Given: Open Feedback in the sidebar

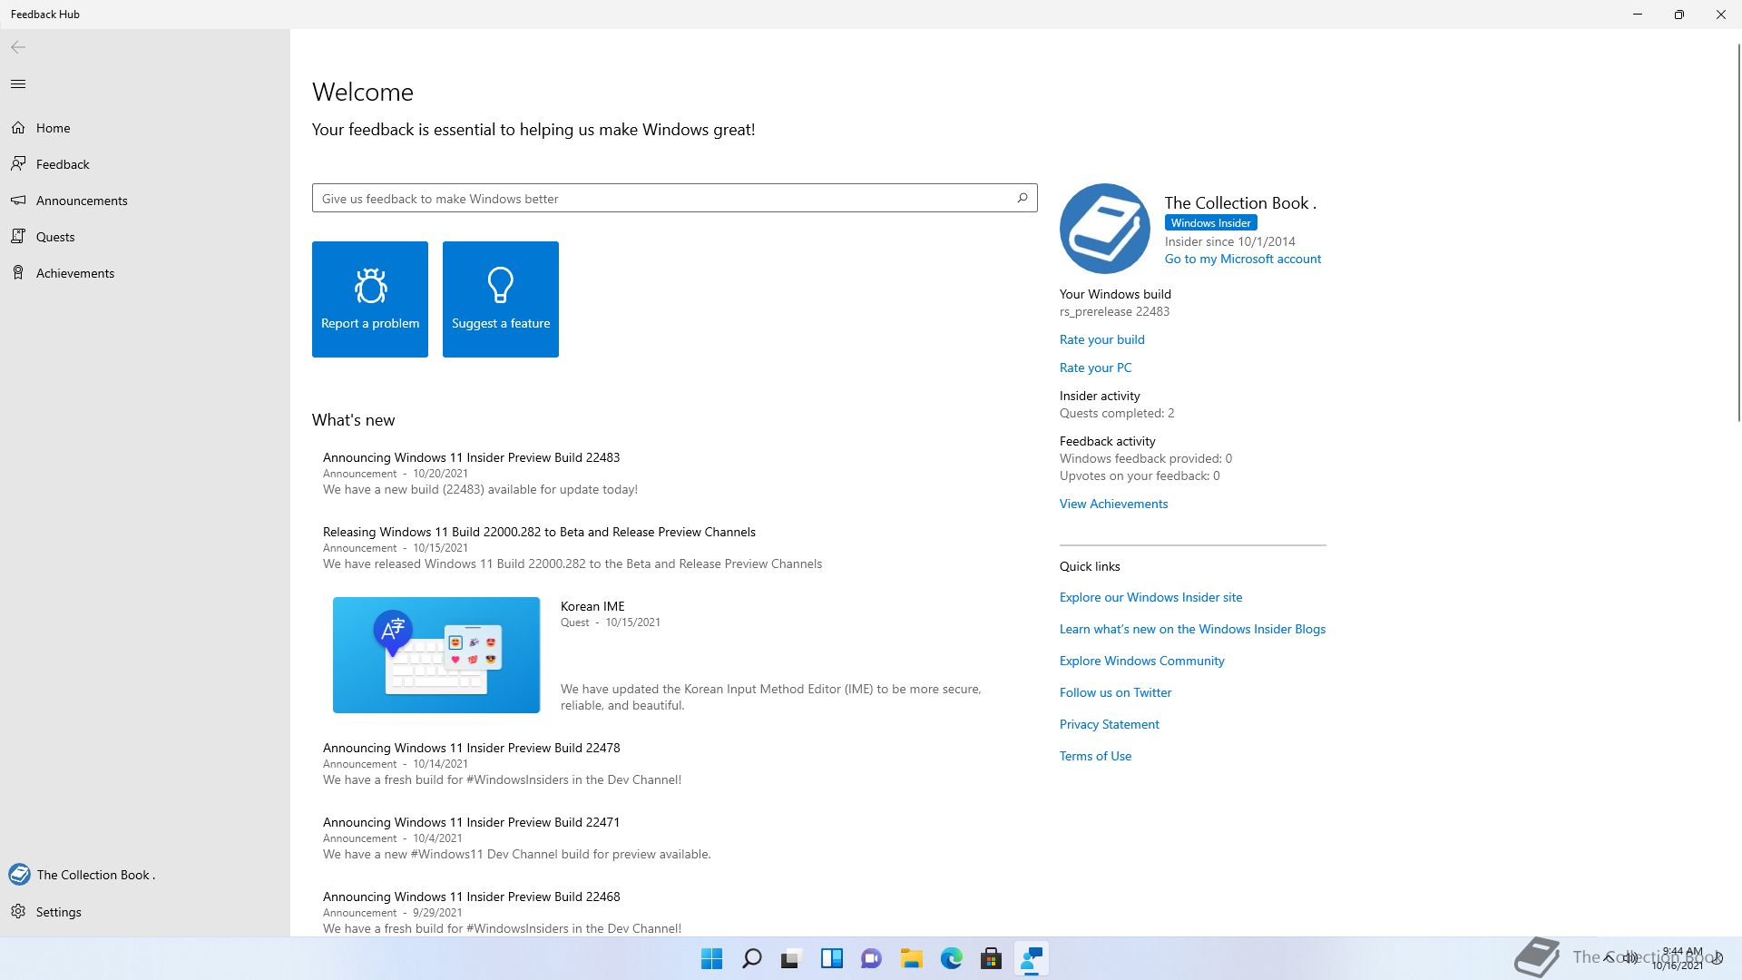Looking at the screenshot, I should coord(145,164).
